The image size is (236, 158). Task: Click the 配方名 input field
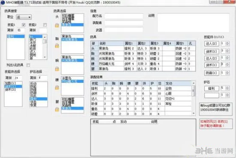click(124, 16)
